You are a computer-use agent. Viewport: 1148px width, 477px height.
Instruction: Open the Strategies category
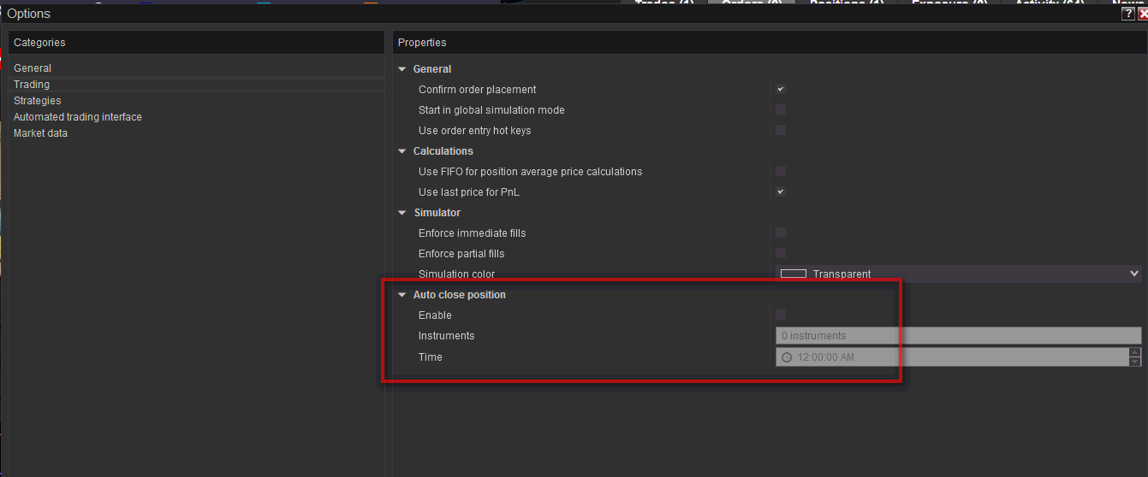tap(38, 101)
